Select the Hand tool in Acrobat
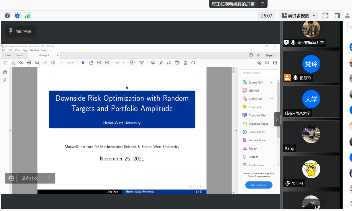The height and width of the screenshot is (211, 352). click(x=91, y=63)
